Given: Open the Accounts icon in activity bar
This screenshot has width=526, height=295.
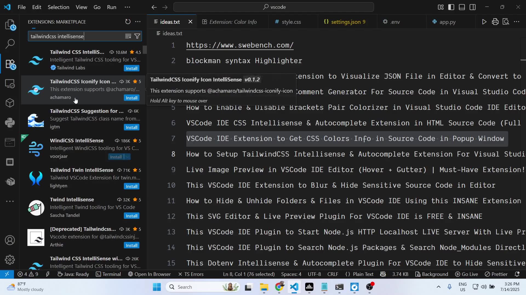Looking at the screenshot, I should coord(10,240).
